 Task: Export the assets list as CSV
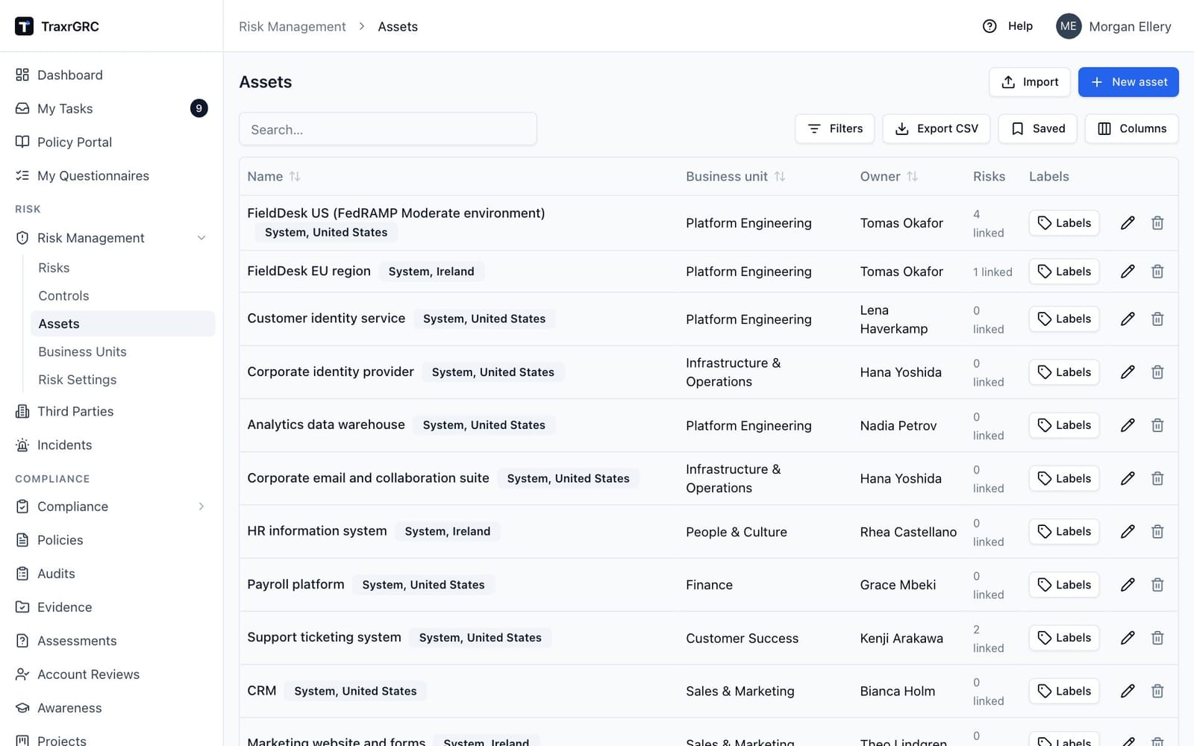tap(937, 128)
